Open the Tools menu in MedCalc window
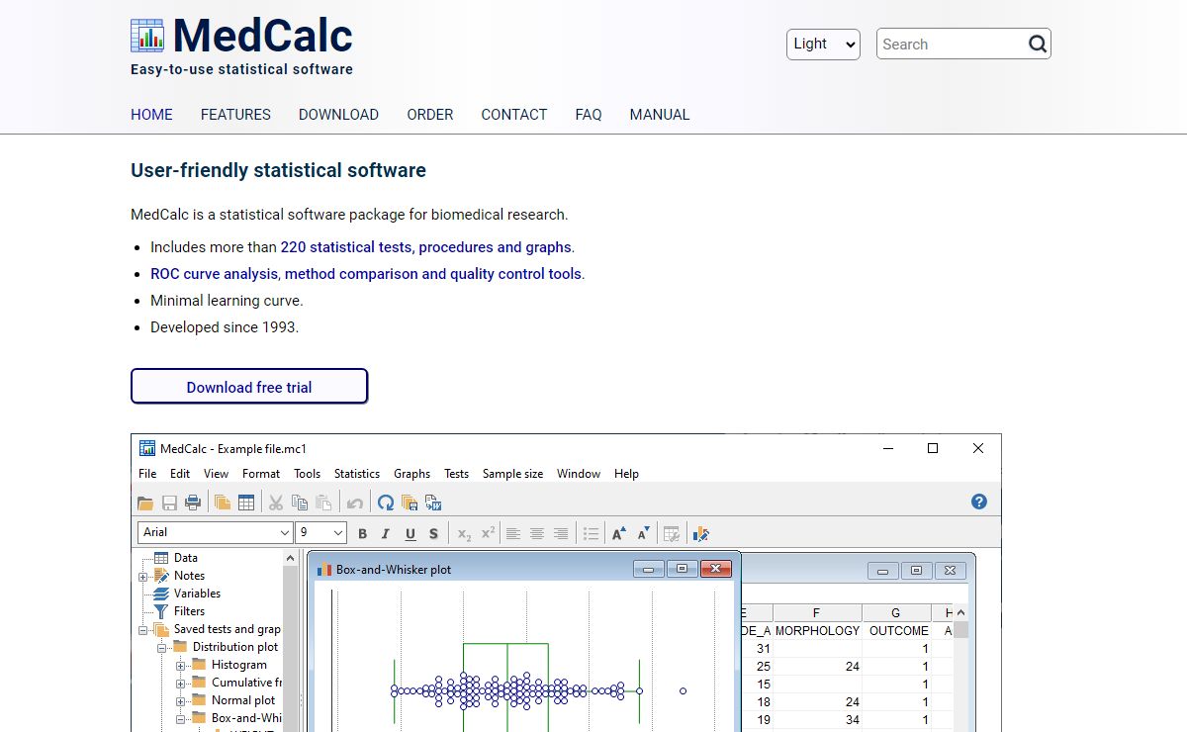1187x732 pixels. click(308, 474)
